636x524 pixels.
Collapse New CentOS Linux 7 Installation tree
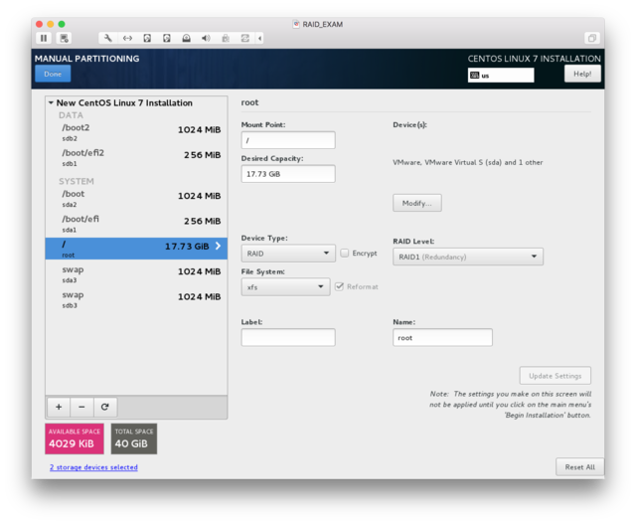51,103
